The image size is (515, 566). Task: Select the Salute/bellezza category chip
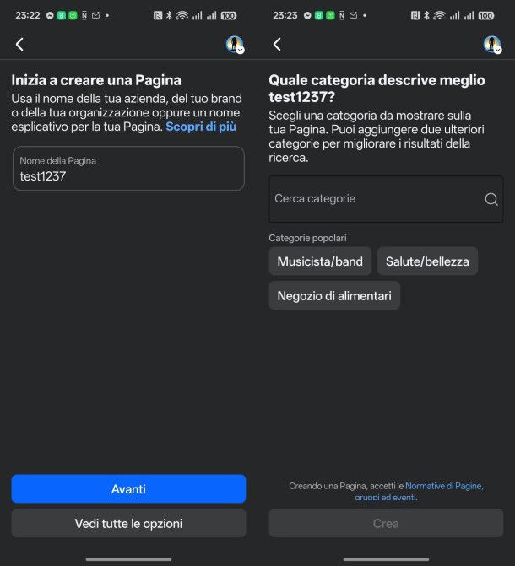(427, 261)
